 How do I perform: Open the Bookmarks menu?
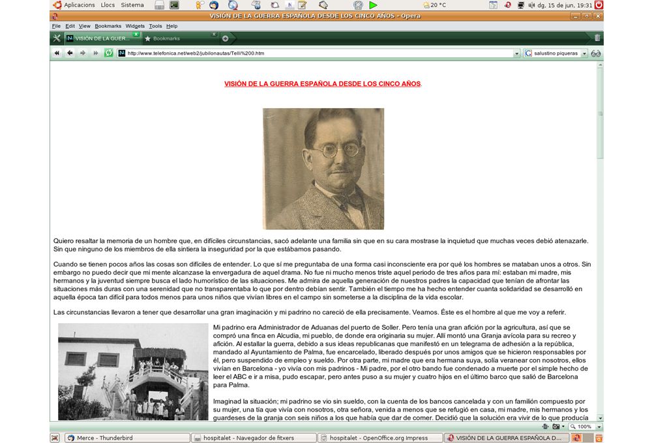108,26
